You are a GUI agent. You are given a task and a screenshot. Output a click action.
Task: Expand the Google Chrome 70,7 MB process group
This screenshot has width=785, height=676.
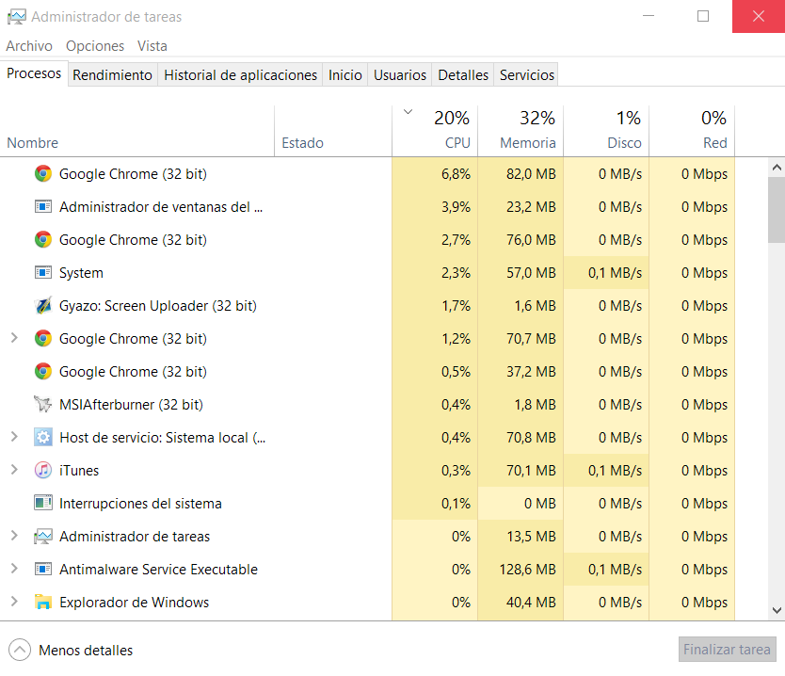coord(14,338)
